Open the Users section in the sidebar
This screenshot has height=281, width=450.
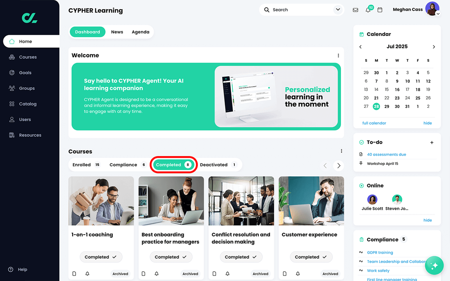point(12,119)
